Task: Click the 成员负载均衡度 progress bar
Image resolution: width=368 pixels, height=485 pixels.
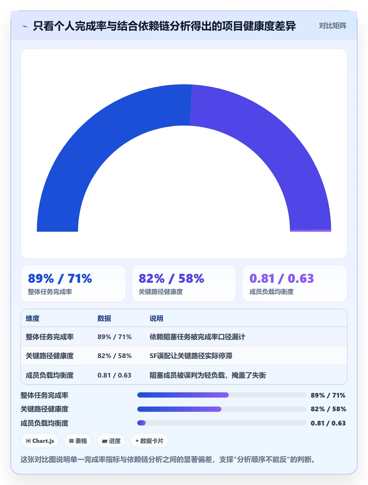Action: [x=222, y=423]
